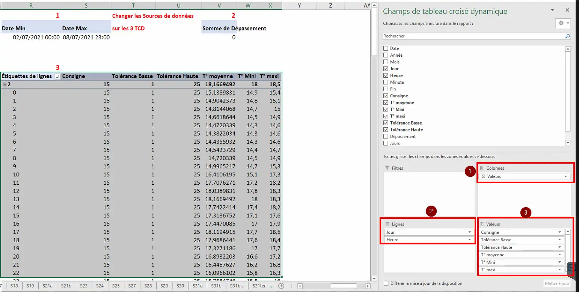The image size is (579, 292).
Task: Uncheck the T° moyenne field checkbox
Action: tap(386, 102)
